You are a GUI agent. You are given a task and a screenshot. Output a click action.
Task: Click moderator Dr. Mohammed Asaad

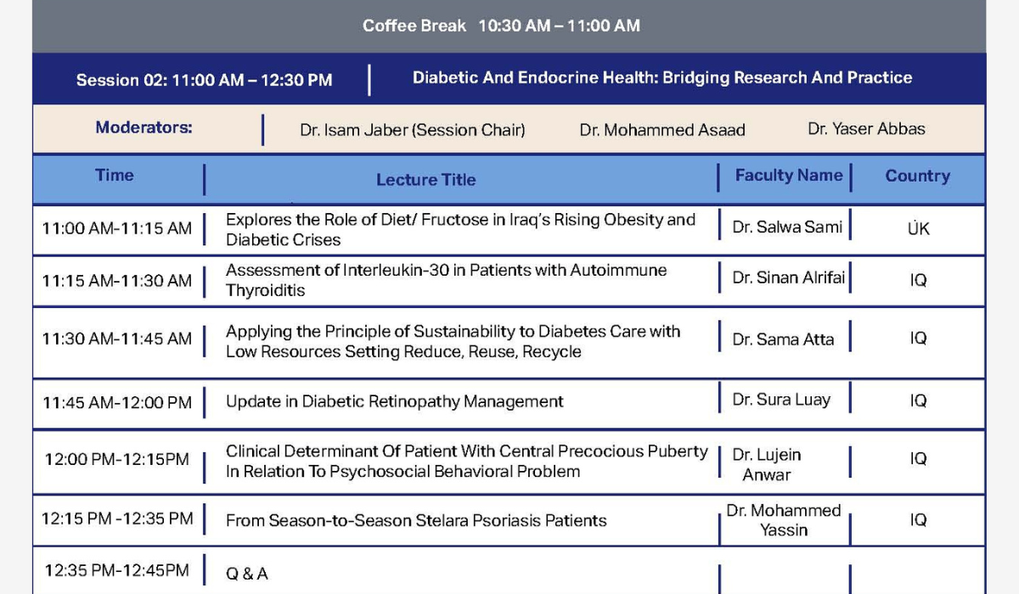coord(662,130)
